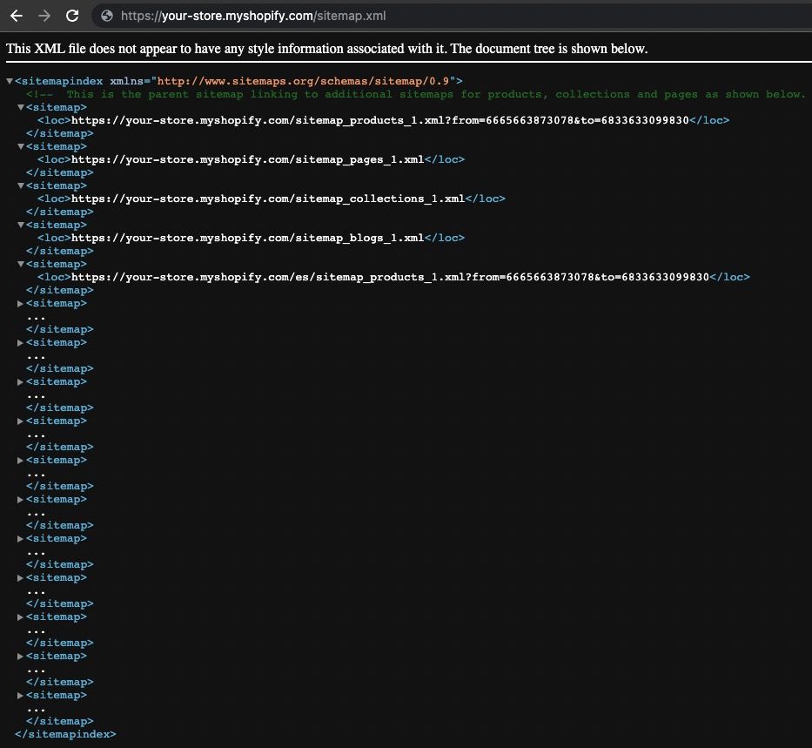View site information via the globe icon
The image size is (812, 748).
[x=107, y=16]
